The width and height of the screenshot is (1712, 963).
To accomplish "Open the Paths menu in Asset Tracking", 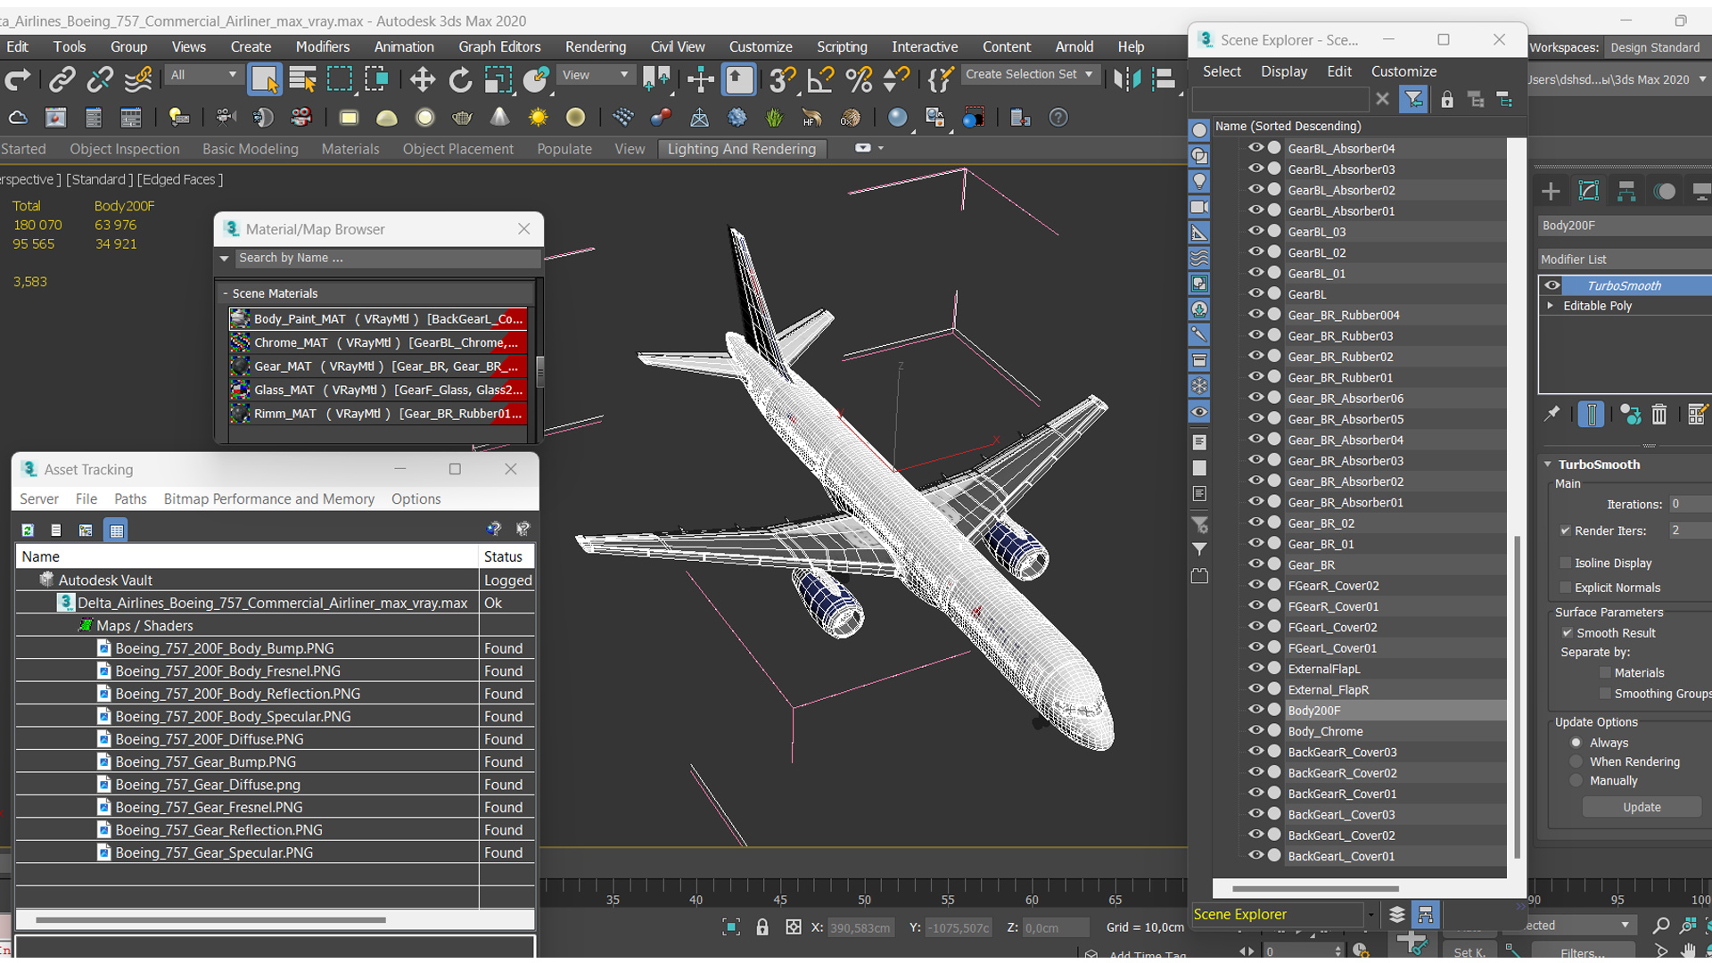I will (x=130, y=498).
